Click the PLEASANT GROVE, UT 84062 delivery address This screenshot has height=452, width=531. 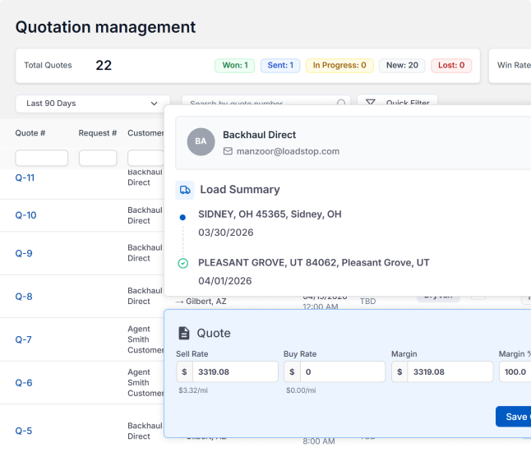click(314, 263)
